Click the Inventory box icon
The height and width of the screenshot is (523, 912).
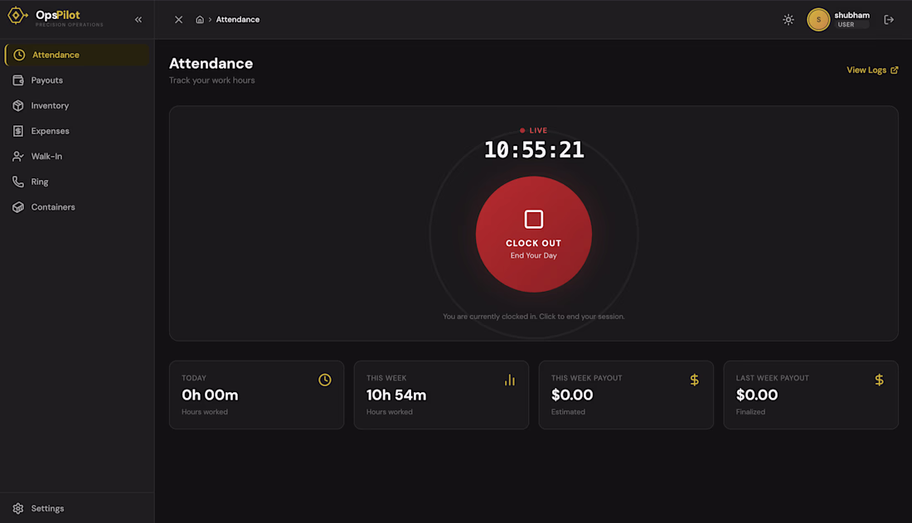(x=18, y=106)
